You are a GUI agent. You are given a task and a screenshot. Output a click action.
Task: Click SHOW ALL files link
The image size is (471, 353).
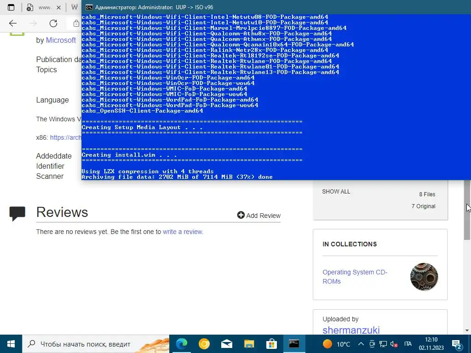click(336, 192)
